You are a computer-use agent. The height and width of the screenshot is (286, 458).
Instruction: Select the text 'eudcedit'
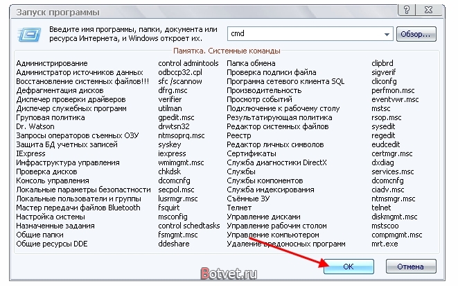click(386, 144)
